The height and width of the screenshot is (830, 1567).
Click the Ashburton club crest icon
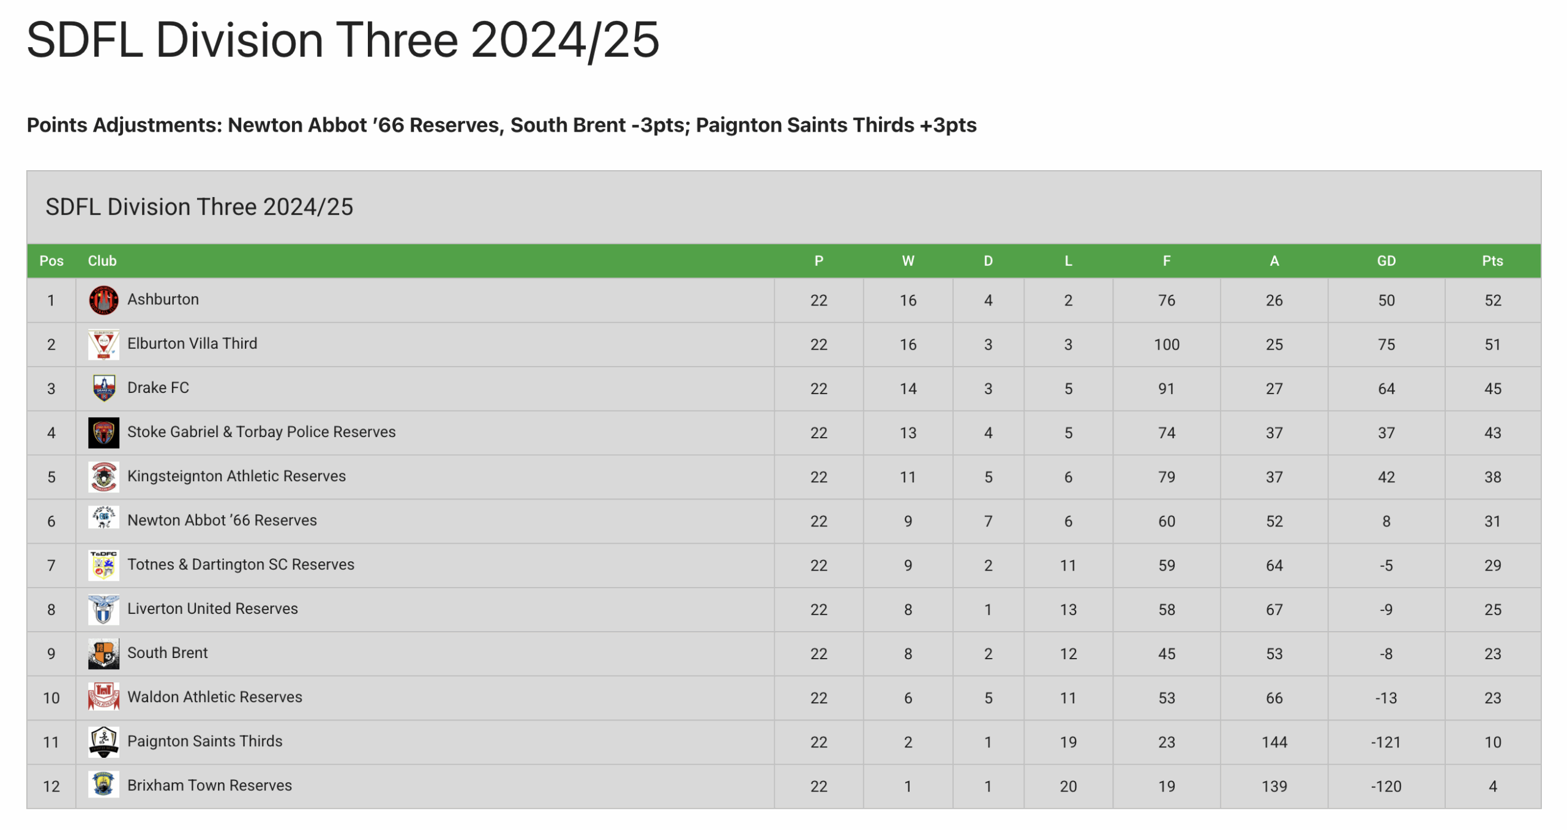pos(103,300)
